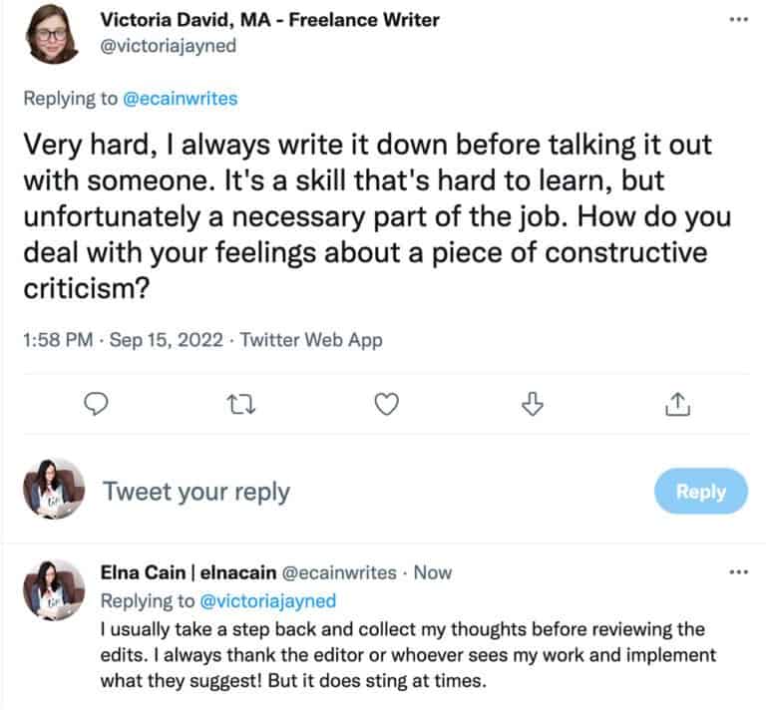This screenshot has width=766, height=718.
Task: Retweet Victoria David's tweet
Action: pos(237,404)
